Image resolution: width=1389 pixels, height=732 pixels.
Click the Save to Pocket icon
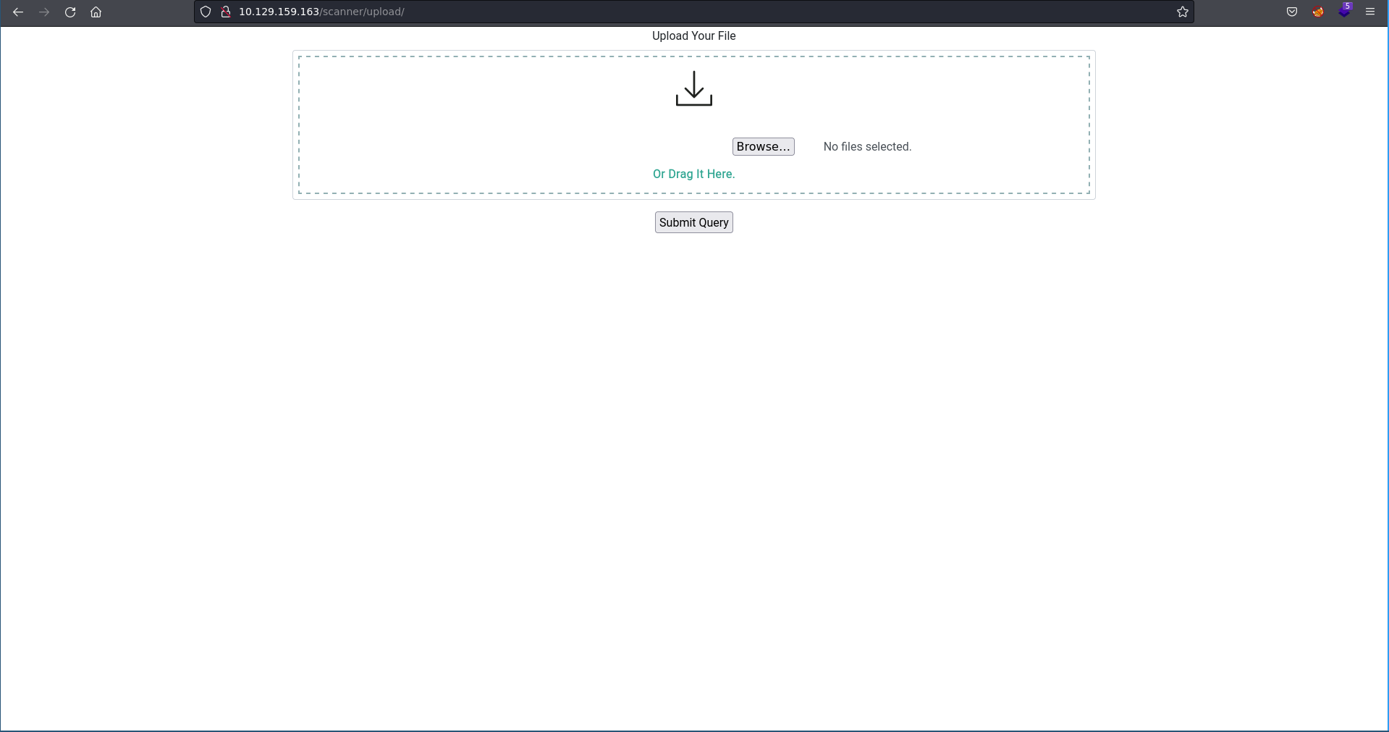point(1292,12)
